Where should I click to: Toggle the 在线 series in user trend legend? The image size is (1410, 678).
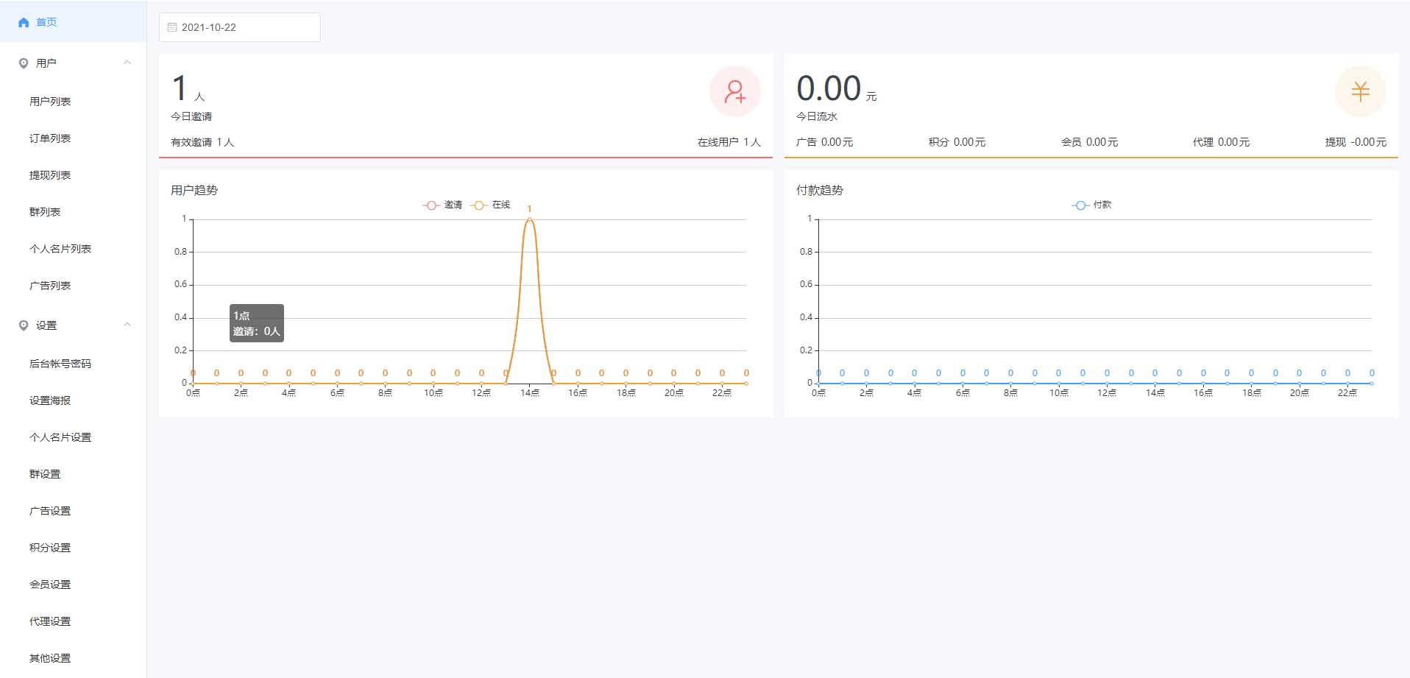(x=491, y=205)
